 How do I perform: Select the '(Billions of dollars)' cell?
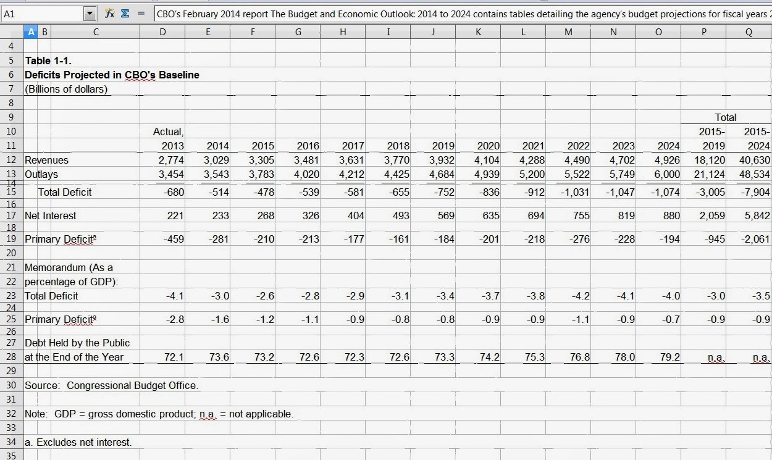click(66, 89)
